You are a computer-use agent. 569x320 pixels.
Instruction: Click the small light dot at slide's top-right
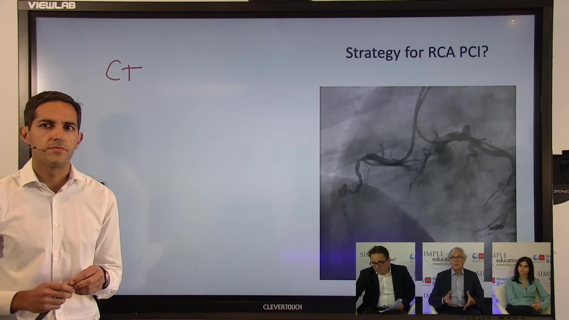[x=512, y=21]
